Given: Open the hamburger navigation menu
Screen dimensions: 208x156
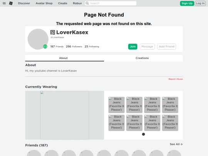Looking at the screenshot, I should tap(4, 3).
